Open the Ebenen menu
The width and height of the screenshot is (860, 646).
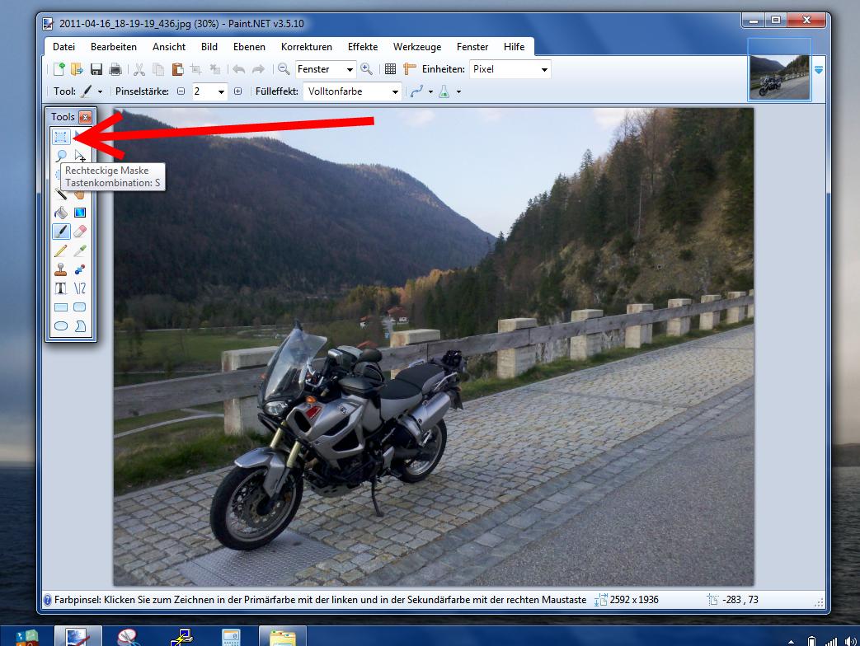point(249,47)
